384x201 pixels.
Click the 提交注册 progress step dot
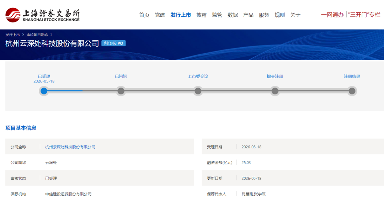click(x=275, y=91)
